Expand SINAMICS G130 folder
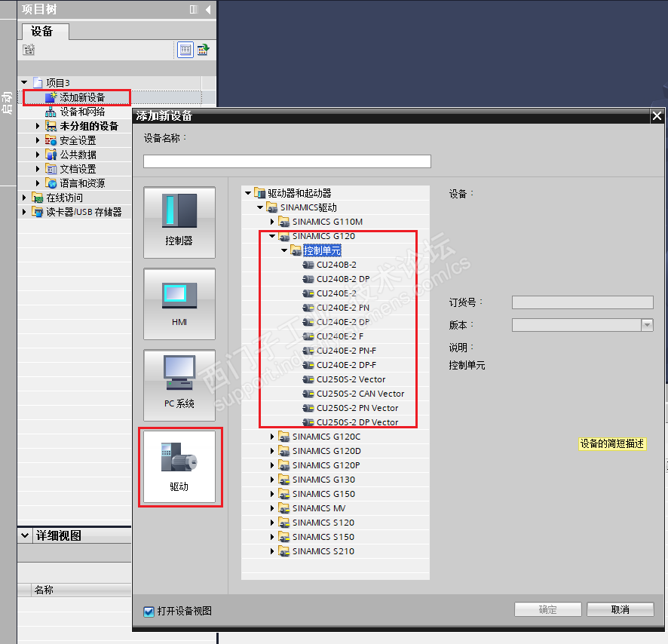This screenshot has width=668, height=644. pyautogui.click(x=272, y=480)
